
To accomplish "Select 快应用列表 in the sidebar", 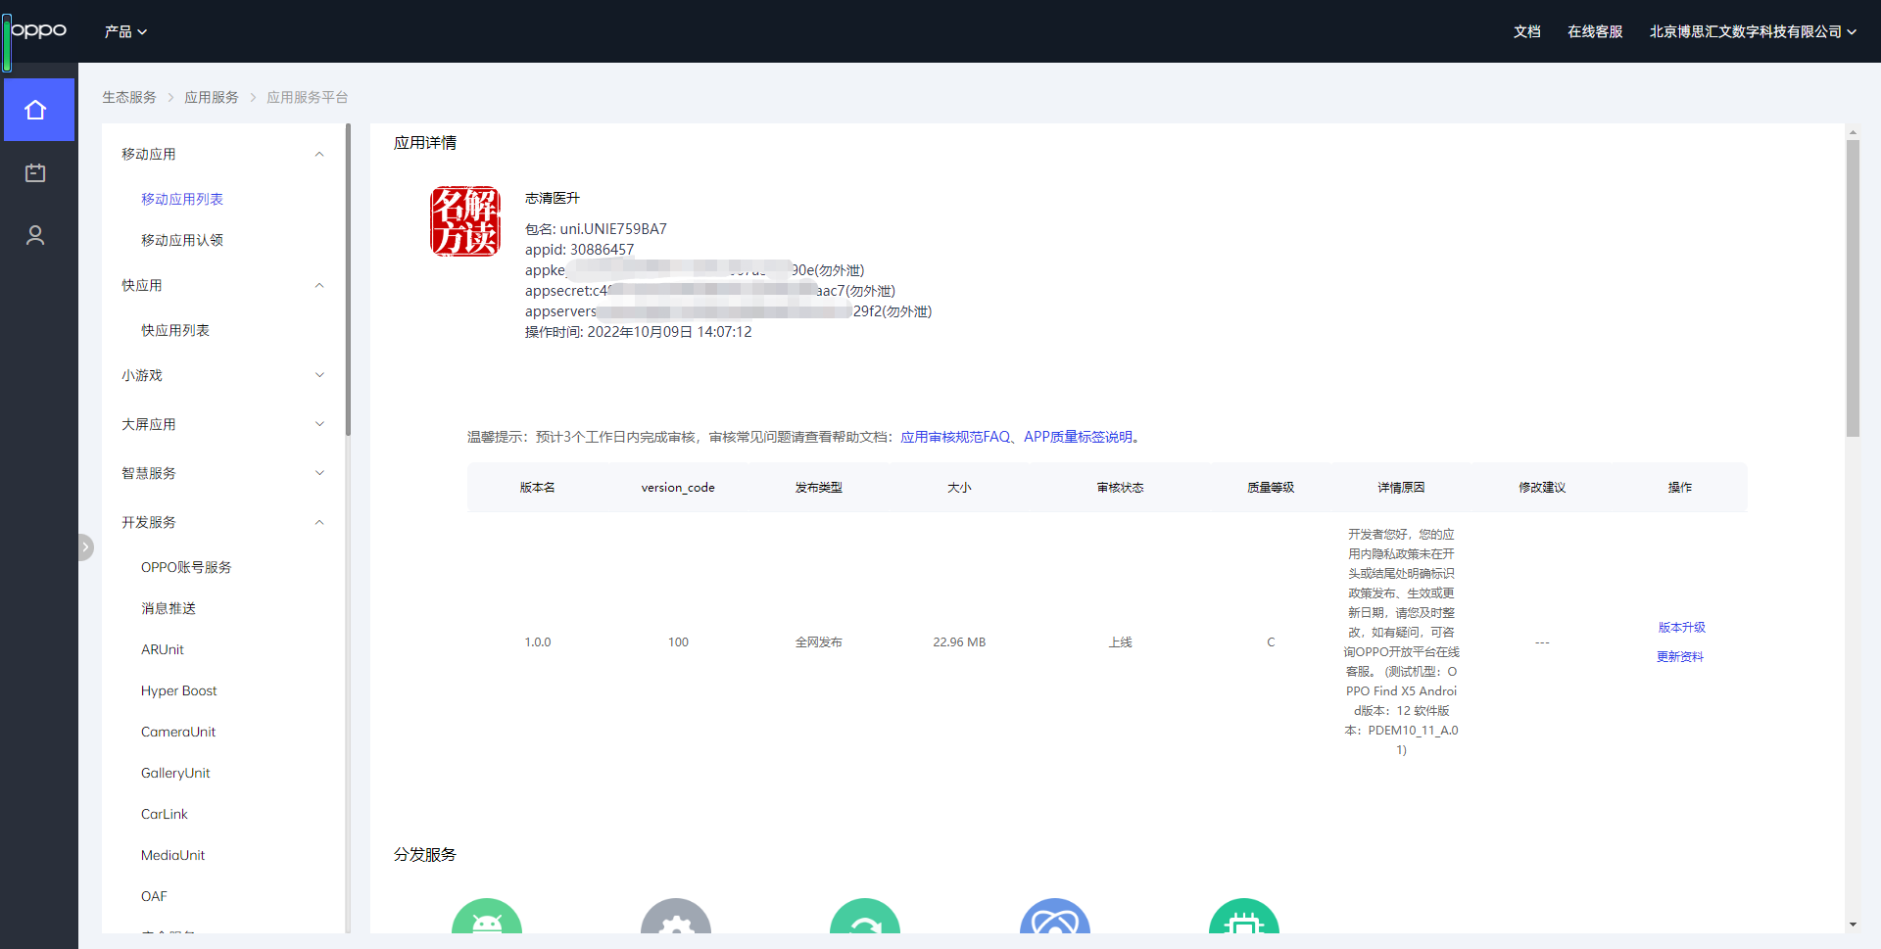I will pyautogui.click(x=175, y=330).
